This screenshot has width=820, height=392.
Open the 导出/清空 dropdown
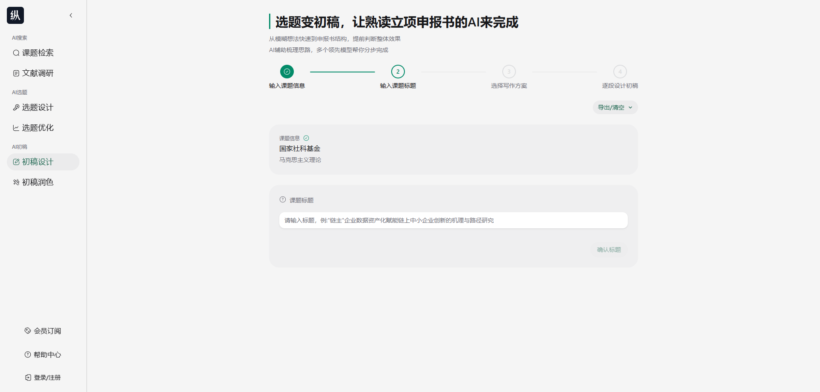pyautogui.click(x=615, y=107)
